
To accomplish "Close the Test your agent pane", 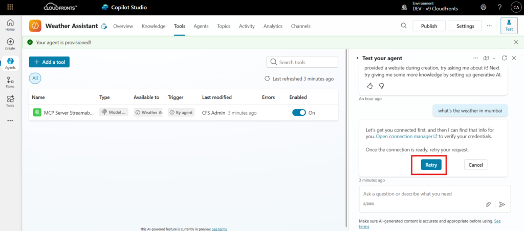I will (x=514, y=58).
